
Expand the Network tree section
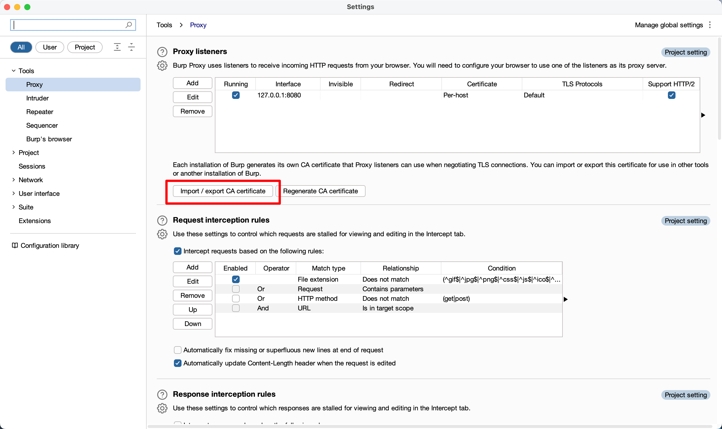tap(14, 180)
